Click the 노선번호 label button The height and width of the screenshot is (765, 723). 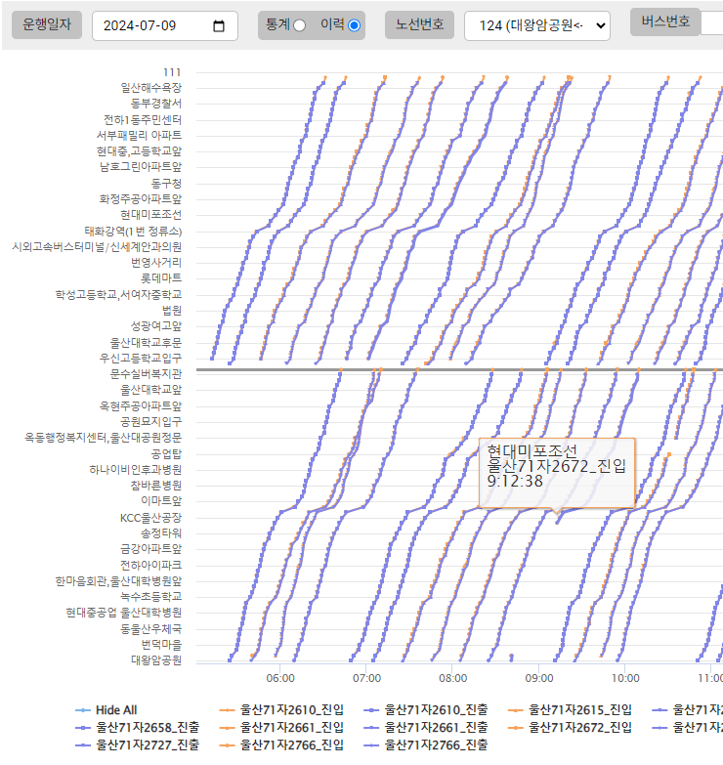[x=419, y=25]
